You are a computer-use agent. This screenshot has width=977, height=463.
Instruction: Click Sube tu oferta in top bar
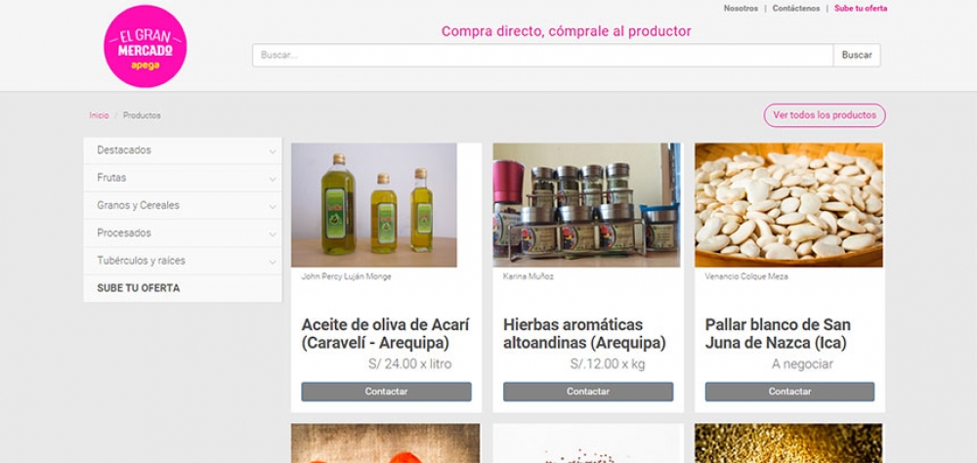(861, 8)
